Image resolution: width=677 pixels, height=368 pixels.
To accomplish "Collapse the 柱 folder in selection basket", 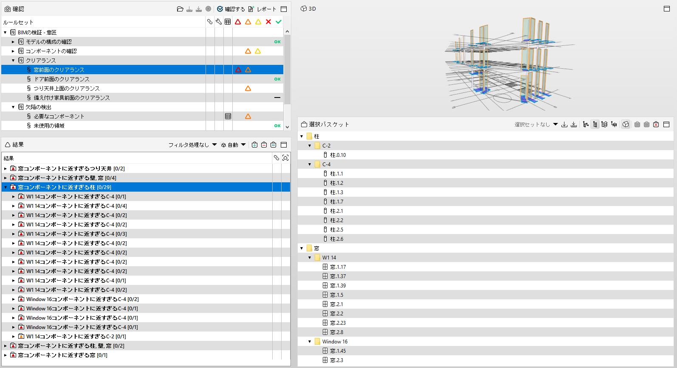I will [302, 136].
